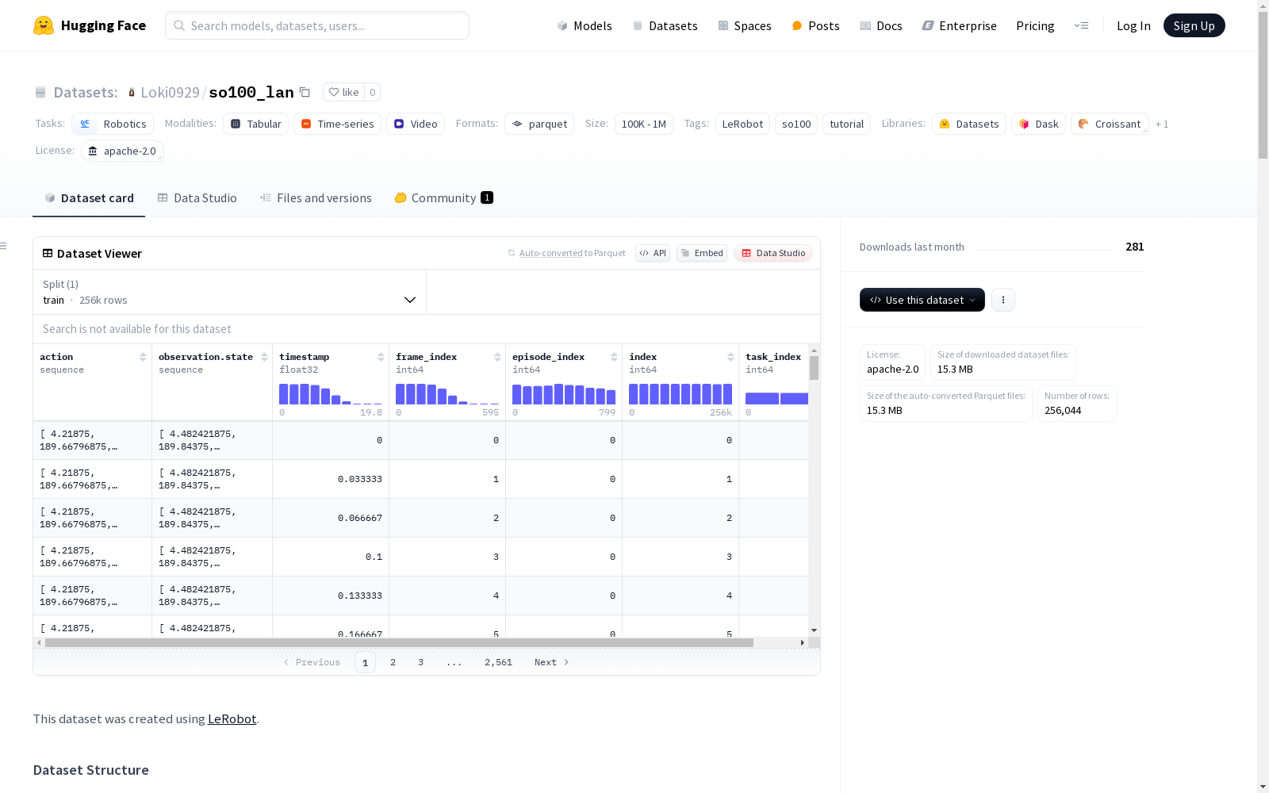Open the Embed button in viewer
Screen dimensions: 1269x793
pos(702,253)
